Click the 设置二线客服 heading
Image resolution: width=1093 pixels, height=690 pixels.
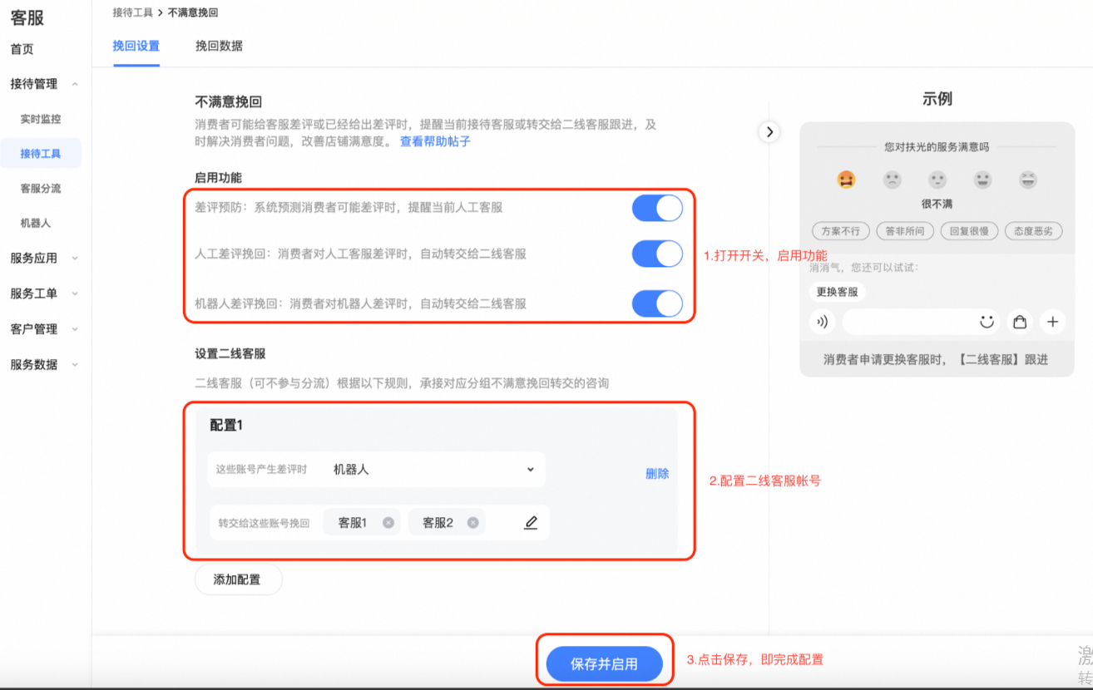(230, 353)
